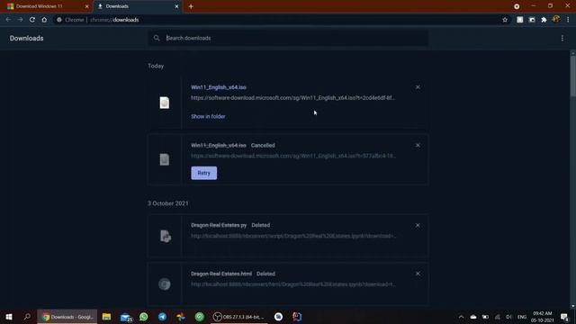Click the page vertical scrollbar thumb
576x324 pixels.
[572, 76]
